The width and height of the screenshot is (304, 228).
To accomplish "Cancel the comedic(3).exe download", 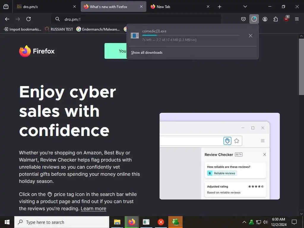I will (x=251, y=36).
